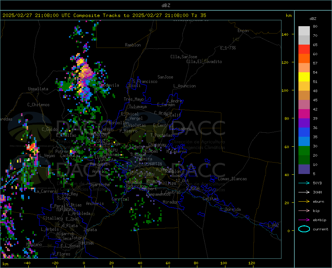
Task: Select the green 20–30 dBZ legend swatch
Action: coord(304,151)
